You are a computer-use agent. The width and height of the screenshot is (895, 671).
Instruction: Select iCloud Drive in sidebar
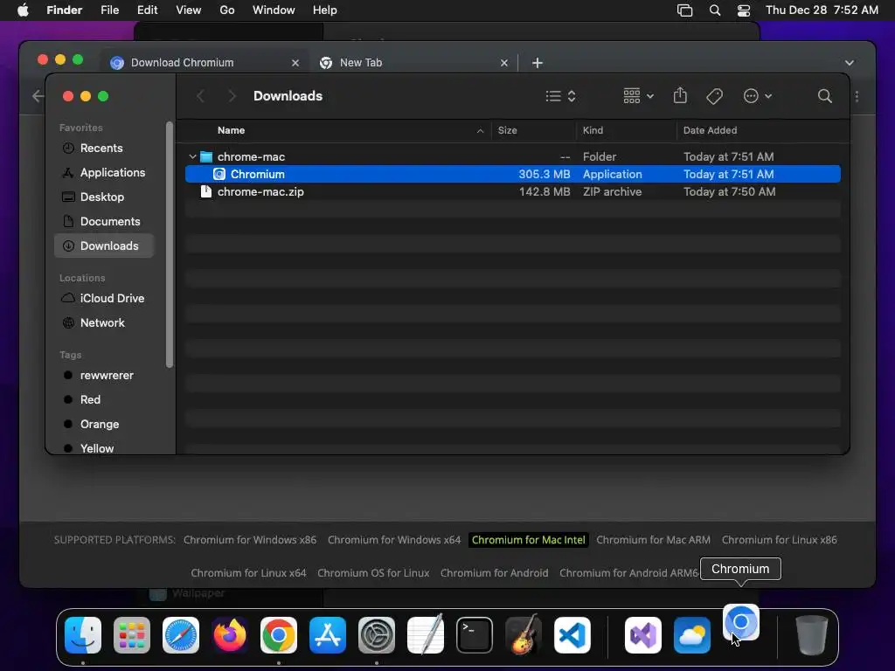[x=104, y=299]
